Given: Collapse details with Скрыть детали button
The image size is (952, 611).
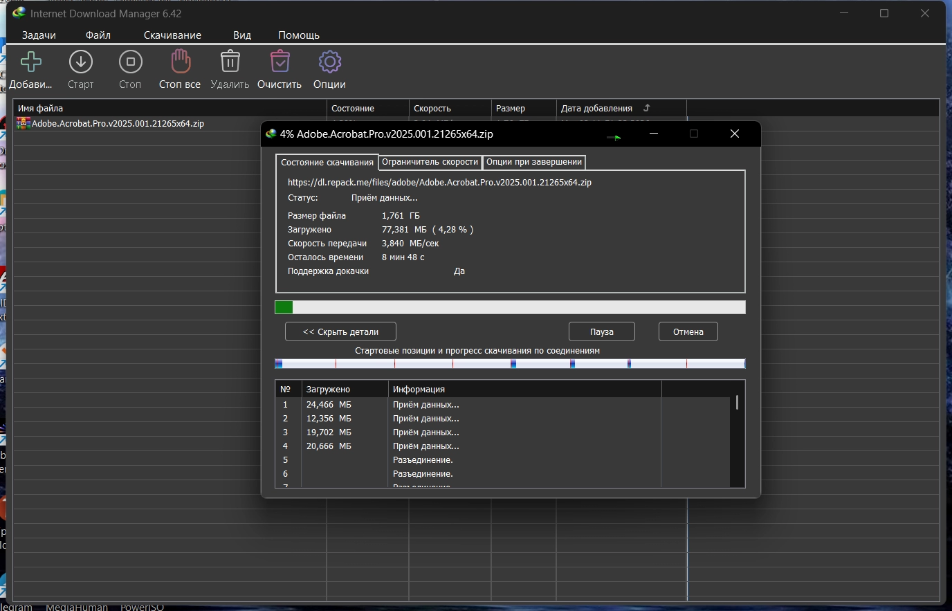Looking at the screenshot, I should [340, 332].
